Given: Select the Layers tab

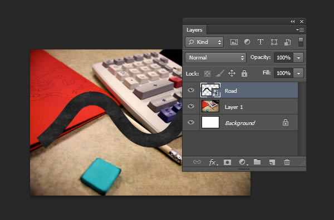Looking at the screenshot, I should pos(194,30).
